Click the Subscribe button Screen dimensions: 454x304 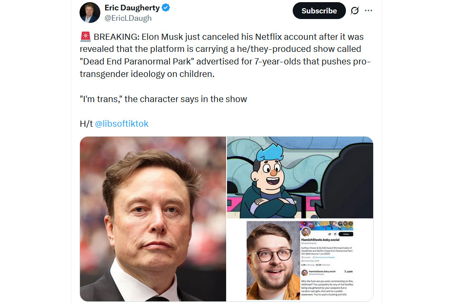[319, 11]
